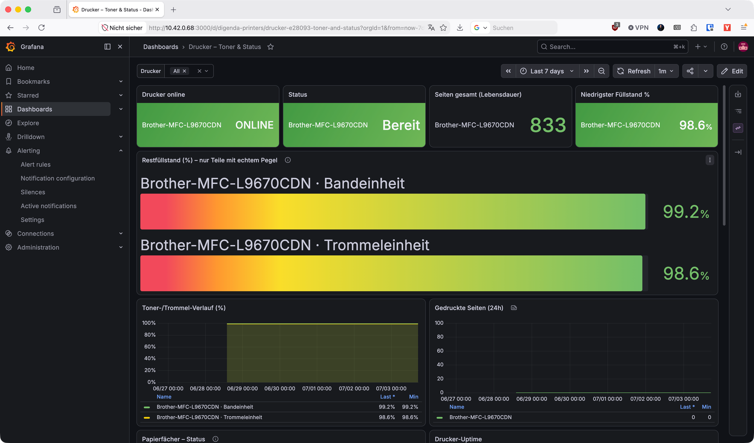Expand the Bookmarks section chevron
Image resolution: width=754 pixels, height=443 pixels.
pyautogui.click(x=121, y=81)
